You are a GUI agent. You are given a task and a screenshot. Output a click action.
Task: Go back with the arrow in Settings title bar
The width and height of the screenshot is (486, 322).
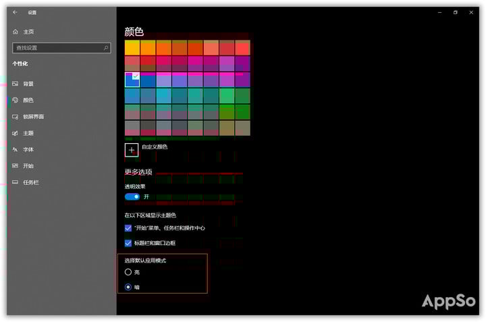pyautogui.click(x=15, y=12)
